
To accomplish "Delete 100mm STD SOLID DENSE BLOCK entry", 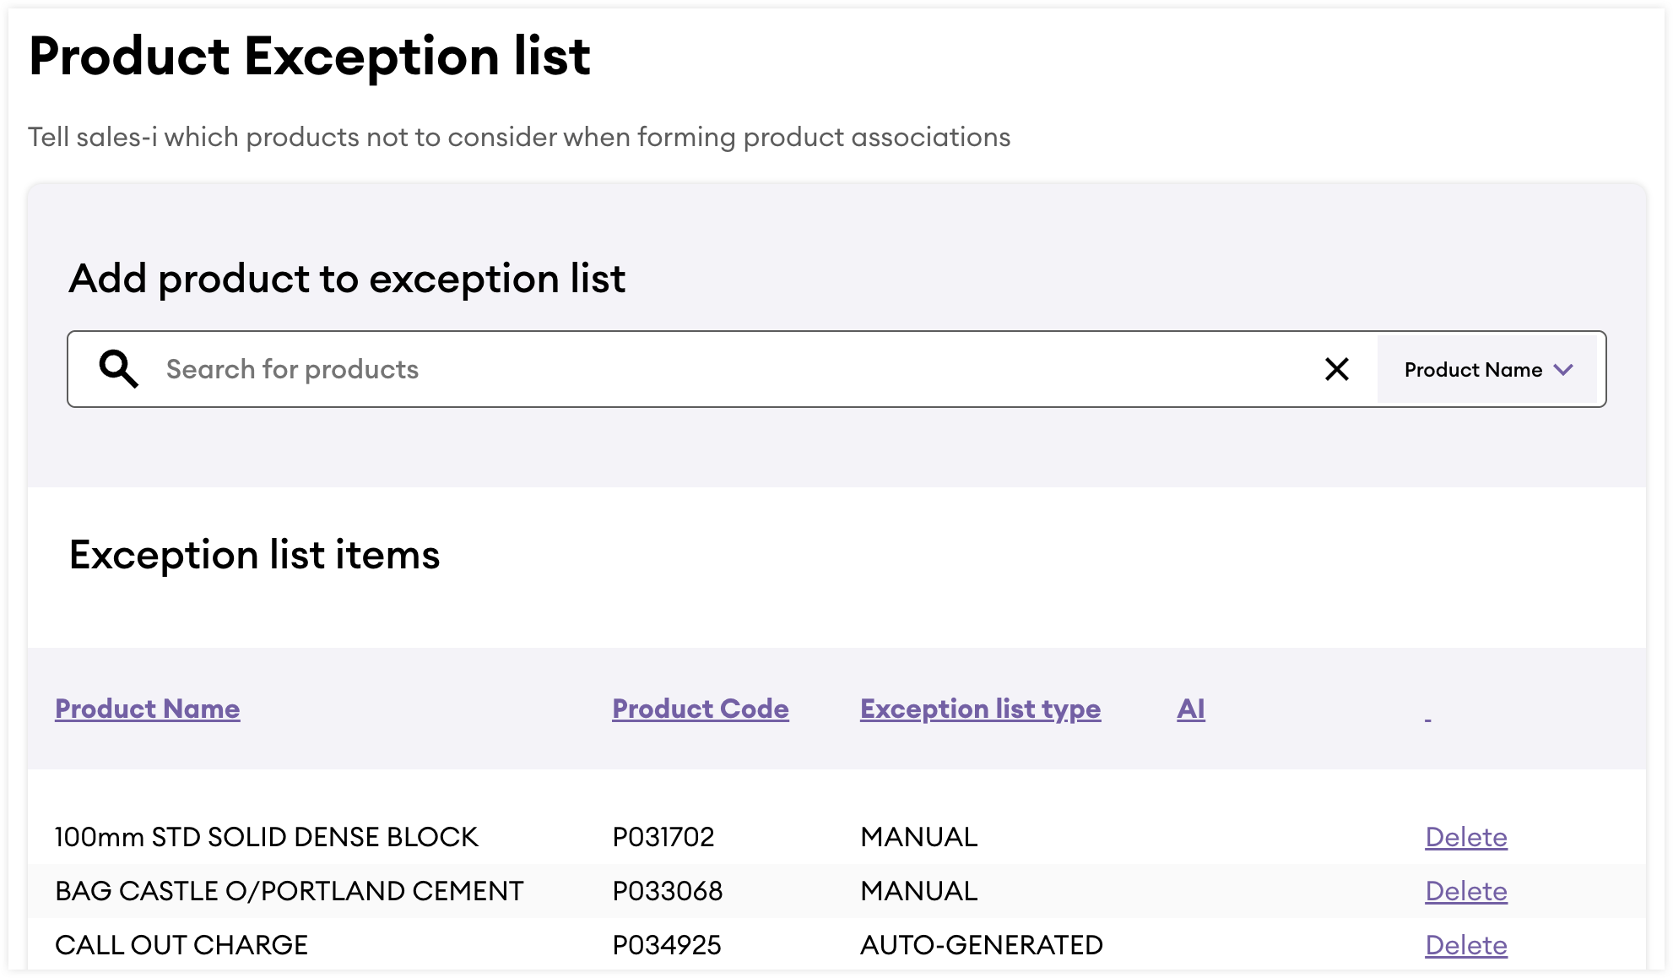I will (1465, 837).
